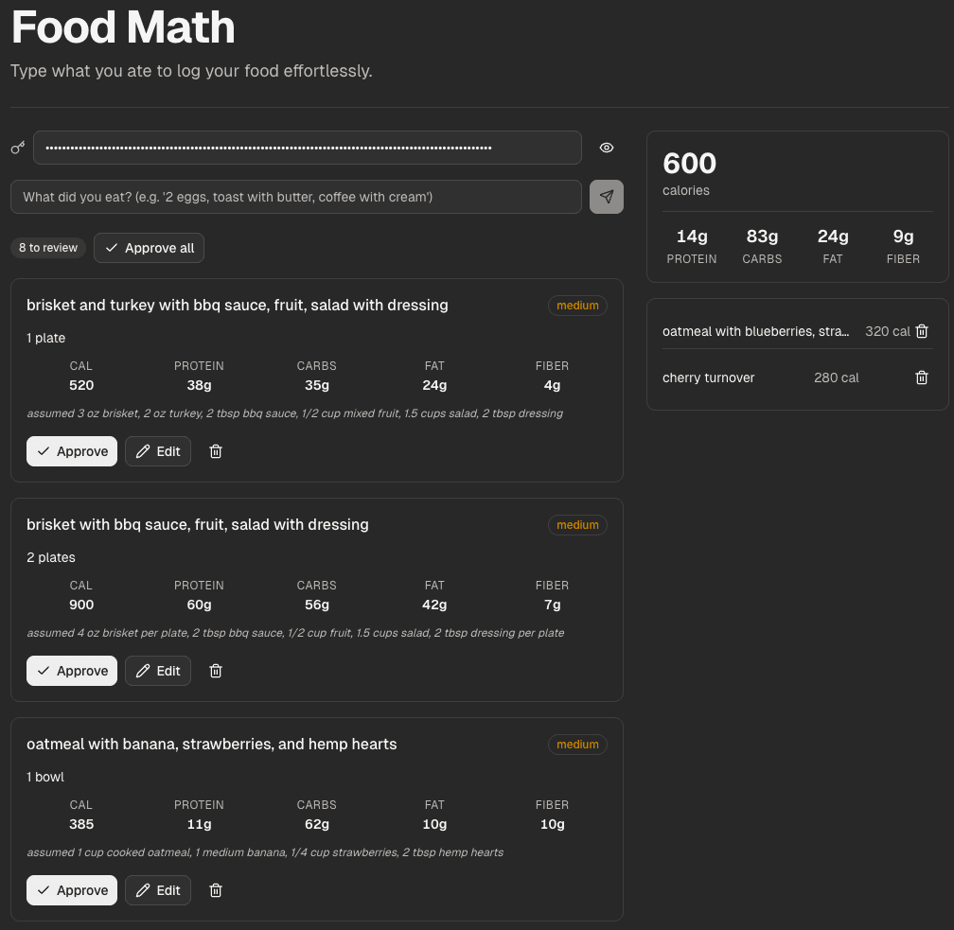The image size is (954, 930).
Task: Click the send paper-plane button
Action: pos(606,197)
